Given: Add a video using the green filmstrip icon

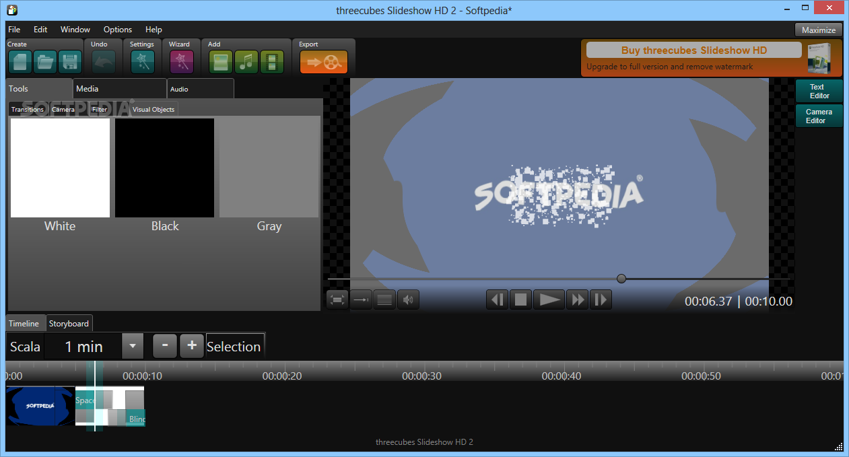Looking at the screenshot, I should tap(272, 62).
